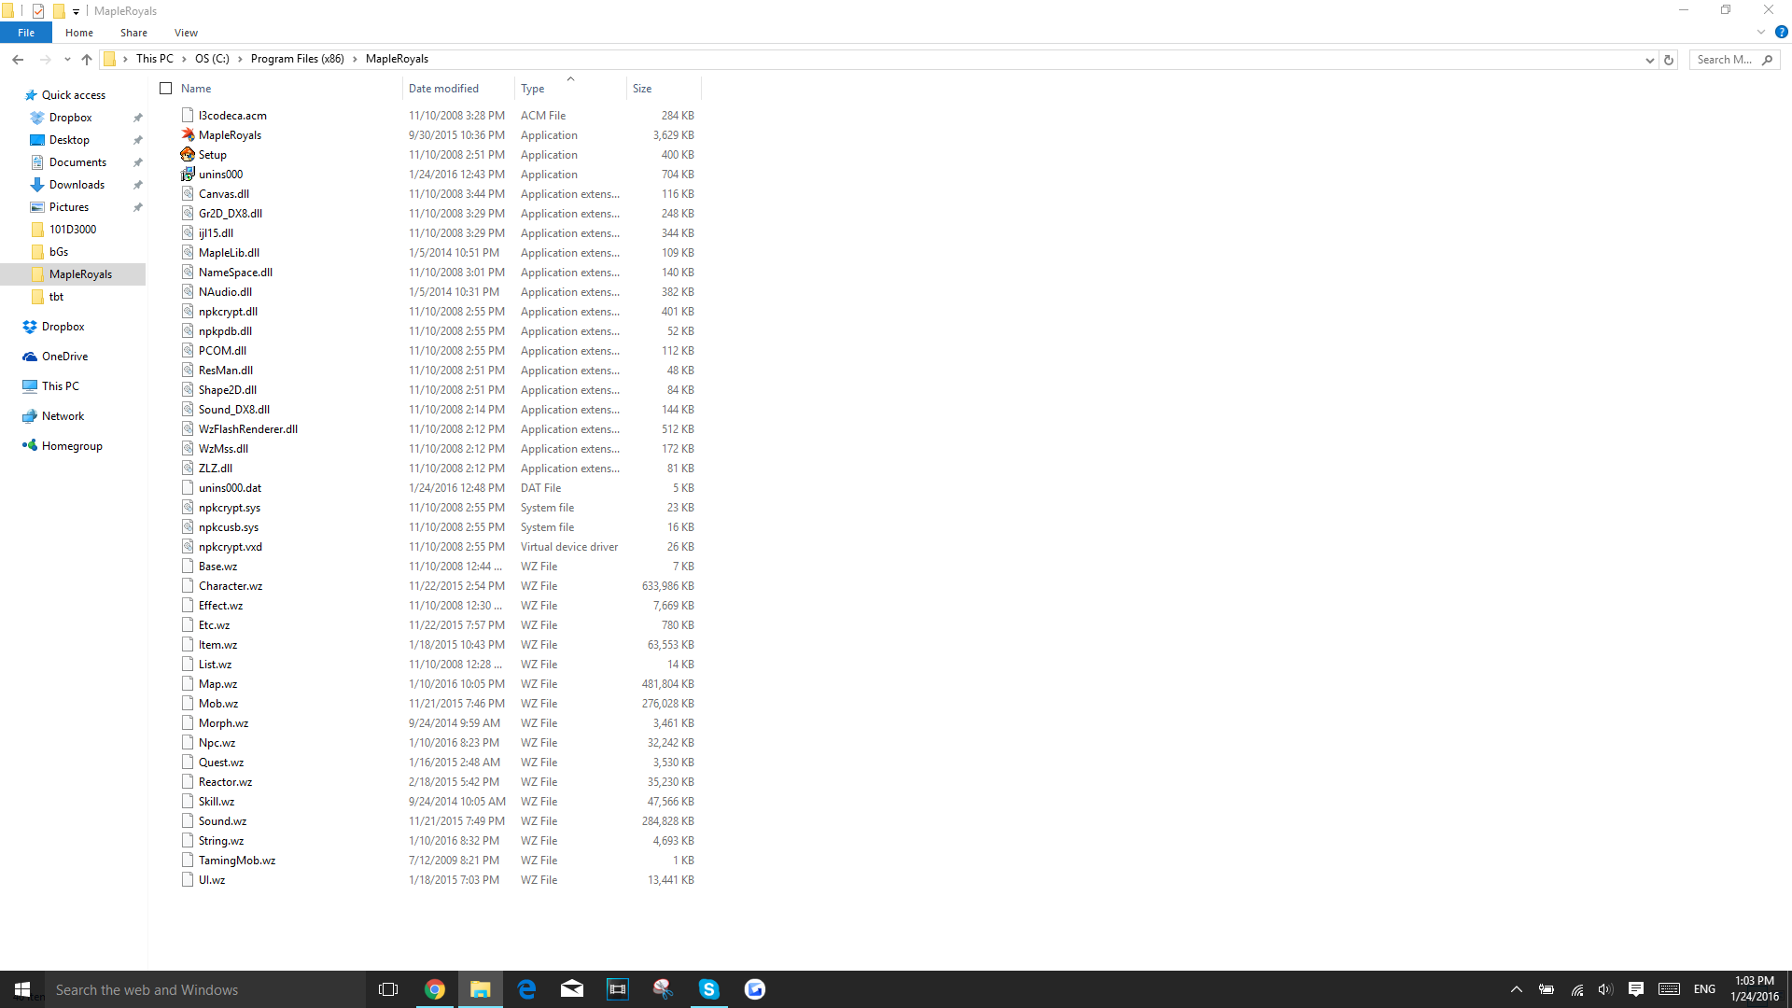1792x1008 pixels.
Task: Select the Setup application icon
Action: (188, 155)
